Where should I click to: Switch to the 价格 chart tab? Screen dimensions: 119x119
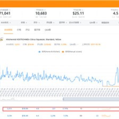click(19, 30)
